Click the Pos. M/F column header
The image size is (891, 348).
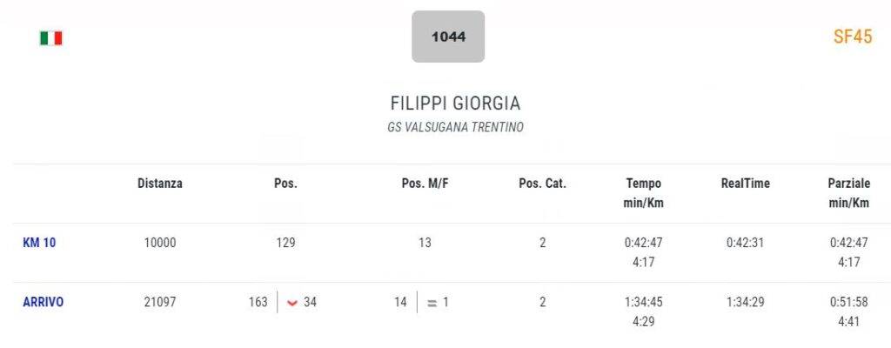coord(425,184)
